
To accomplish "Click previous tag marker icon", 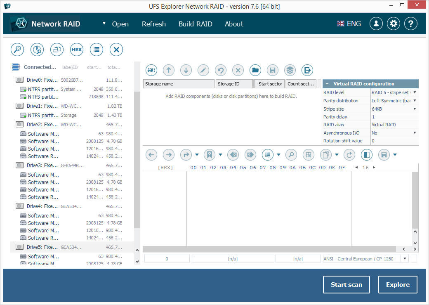I will click(x=233, y=155).
